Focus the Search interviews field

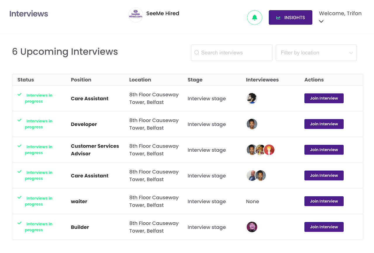tap(232, 53)
